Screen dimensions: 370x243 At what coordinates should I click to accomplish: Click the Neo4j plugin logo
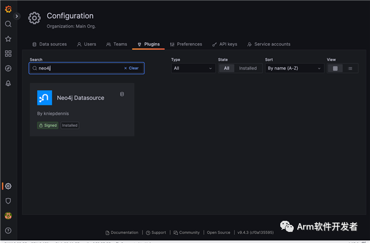point(45,98)
